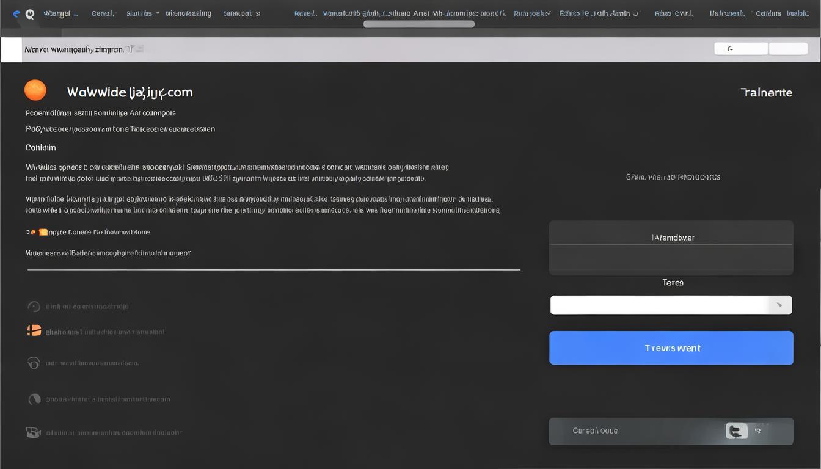This screenshot has width=821, height=469.
Task: Click the Talnarite link at the top right
Action: point(766,93)
